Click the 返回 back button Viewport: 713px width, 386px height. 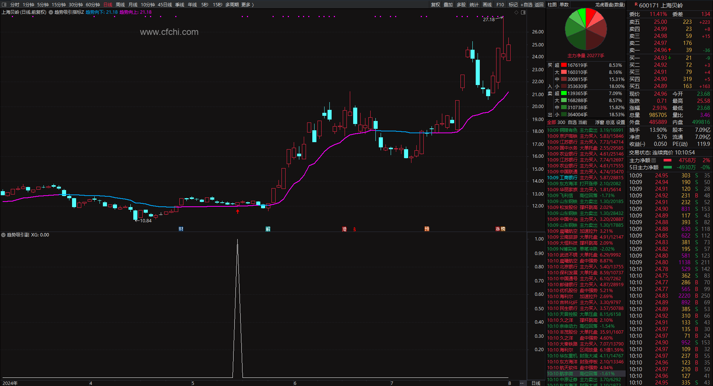click(539, 5)
